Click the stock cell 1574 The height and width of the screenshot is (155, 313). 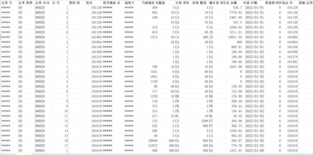pyautogui.click(x=154, y=37)
